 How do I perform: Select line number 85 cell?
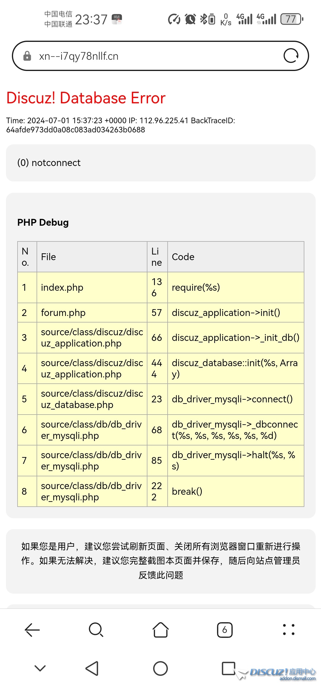157,461
